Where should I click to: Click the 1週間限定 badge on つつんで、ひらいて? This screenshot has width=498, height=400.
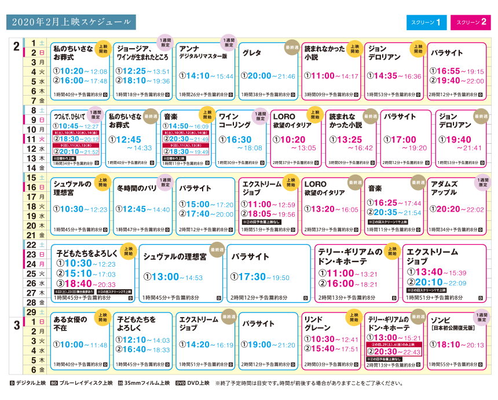(96, 114)
